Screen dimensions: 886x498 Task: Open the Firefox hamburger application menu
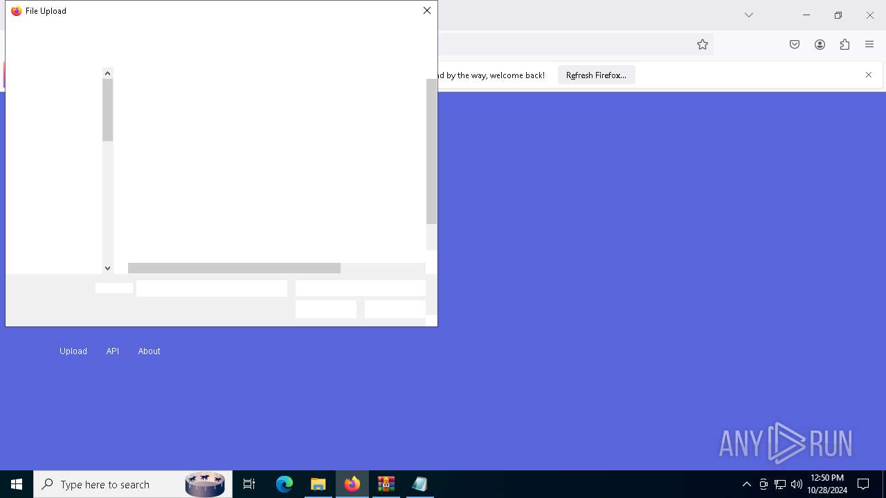pyautogui.click(x=869, y=44)
